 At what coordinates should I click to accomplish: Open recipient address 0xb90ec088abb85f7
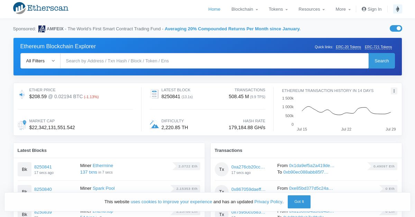306,172
